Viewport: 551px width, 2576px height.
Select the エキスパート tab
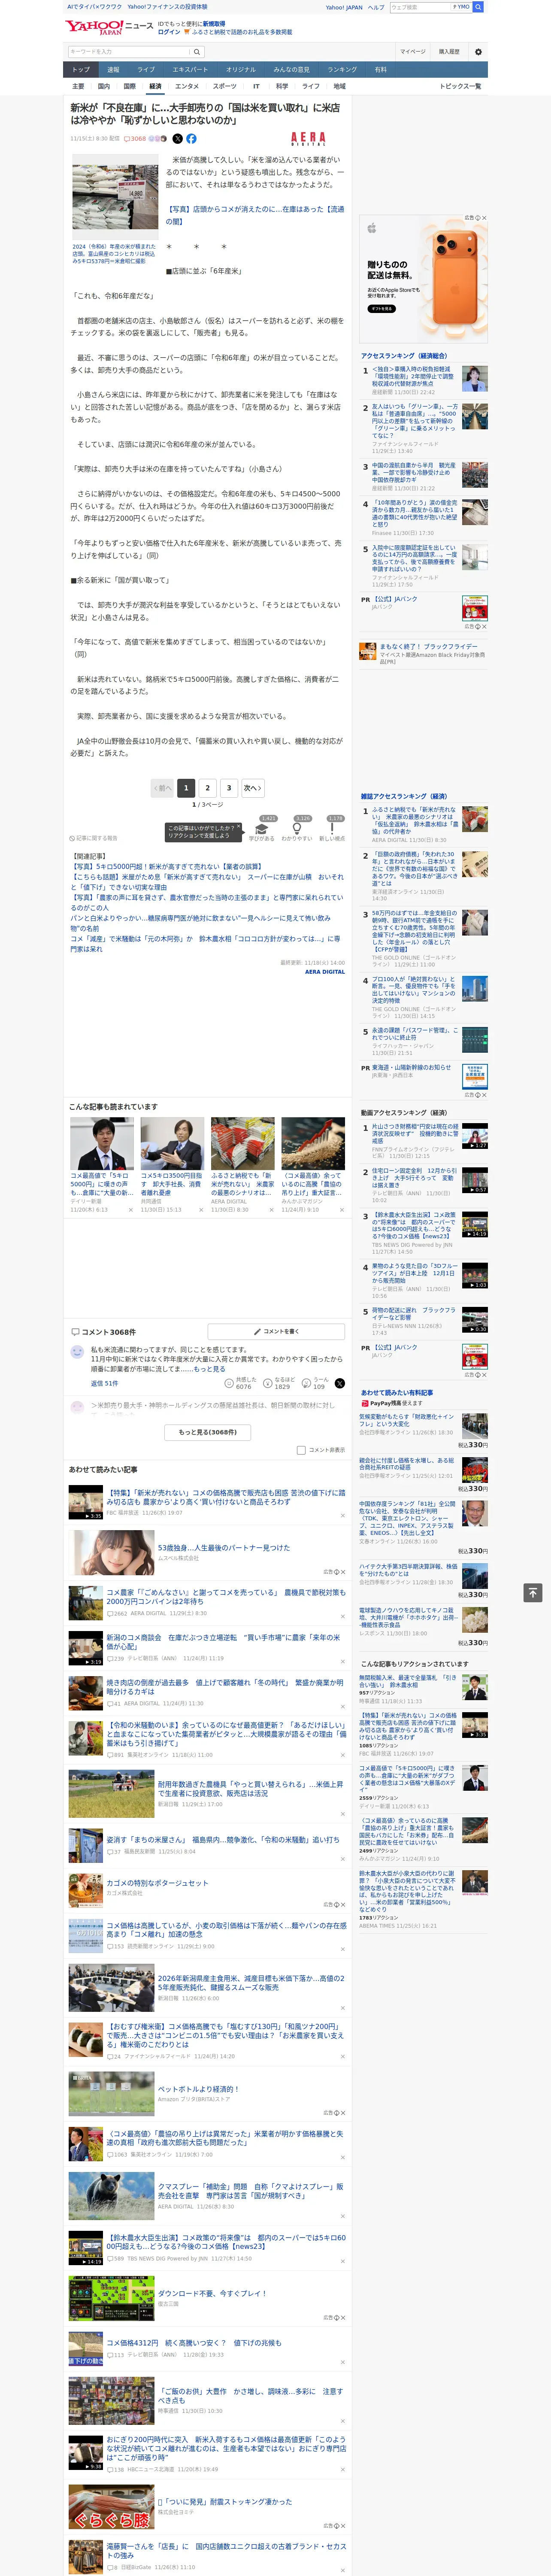[190, 69]
